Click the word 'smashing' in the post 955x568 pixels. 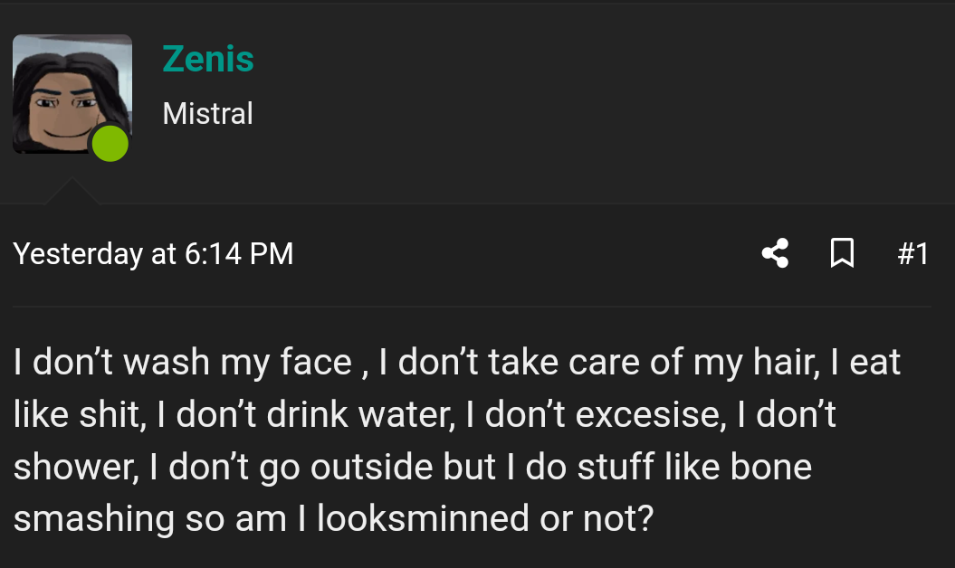point(93,519)
